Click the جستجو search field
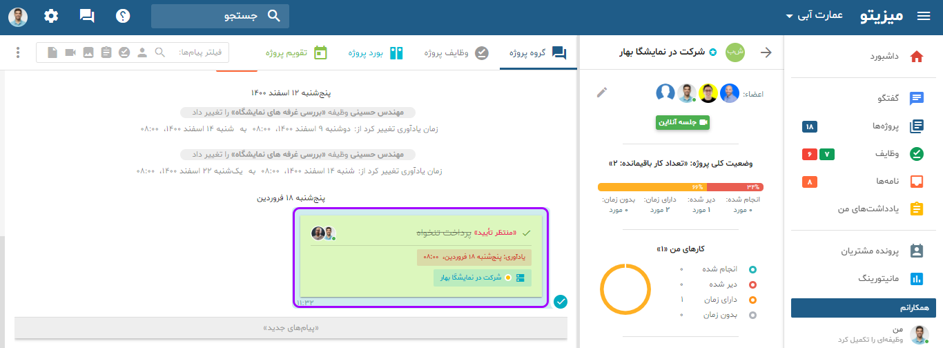 220,16
